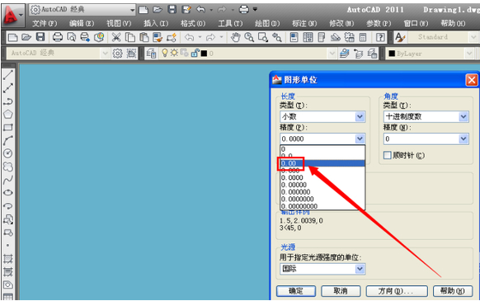Select the Arc draw tool
The height and width of the screenshot is (301, 480).
[8, 140]
